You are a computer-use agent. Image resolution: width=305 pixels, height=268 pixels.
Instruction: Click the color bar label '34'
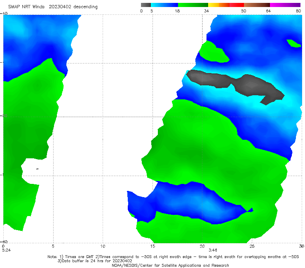pos(206,11)
